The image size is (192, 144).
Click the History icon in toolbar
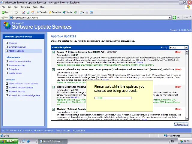coord(76,12)
